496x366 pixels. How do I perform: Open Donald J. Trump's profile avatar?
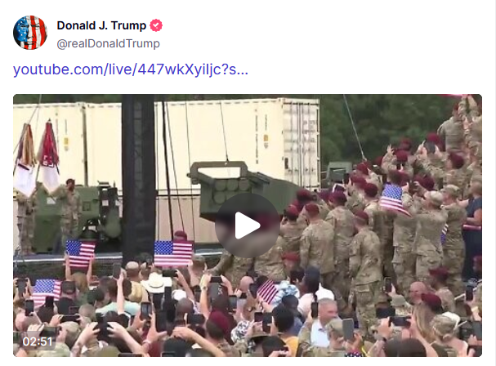(30, 33)
